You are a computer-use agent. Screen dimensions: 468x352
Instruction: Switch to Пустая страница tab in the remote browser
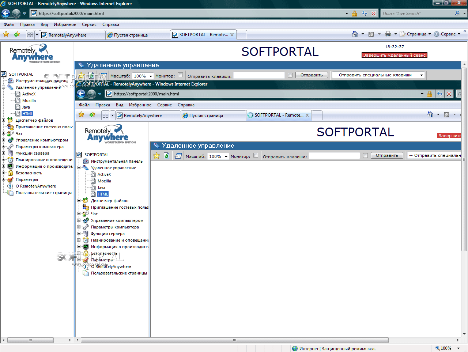213,116
